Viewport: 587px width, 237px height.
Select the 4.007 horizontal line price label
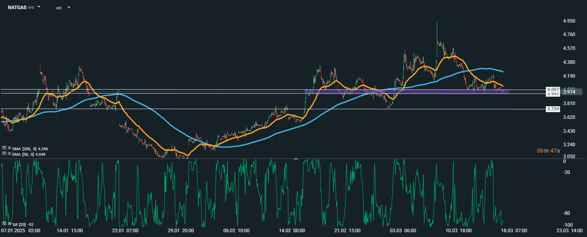coord(553,89)
